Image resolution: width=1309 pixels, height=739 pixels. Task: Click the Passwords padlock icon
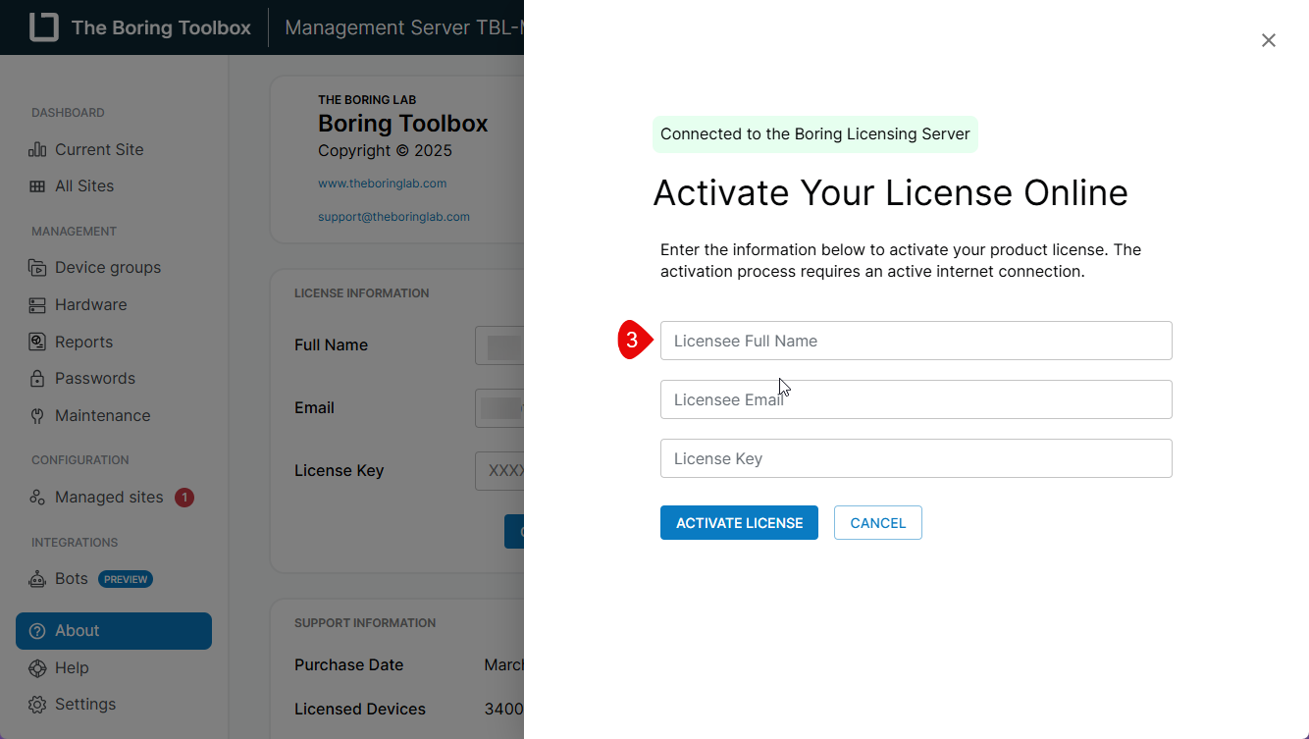coord(36,378)
